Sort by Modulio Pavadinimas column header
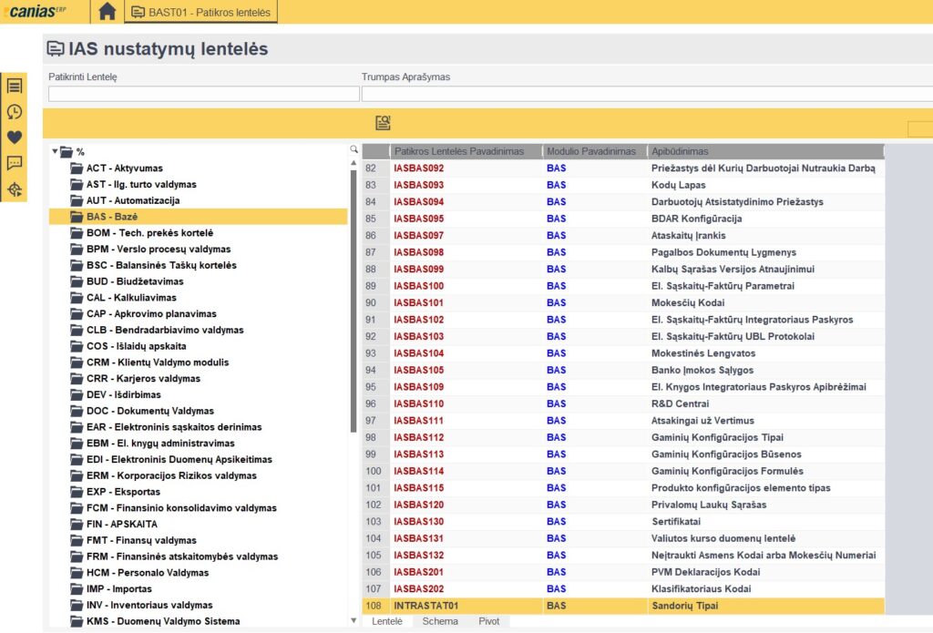Viewport: 933px width, 633px height. click(590, 151)
